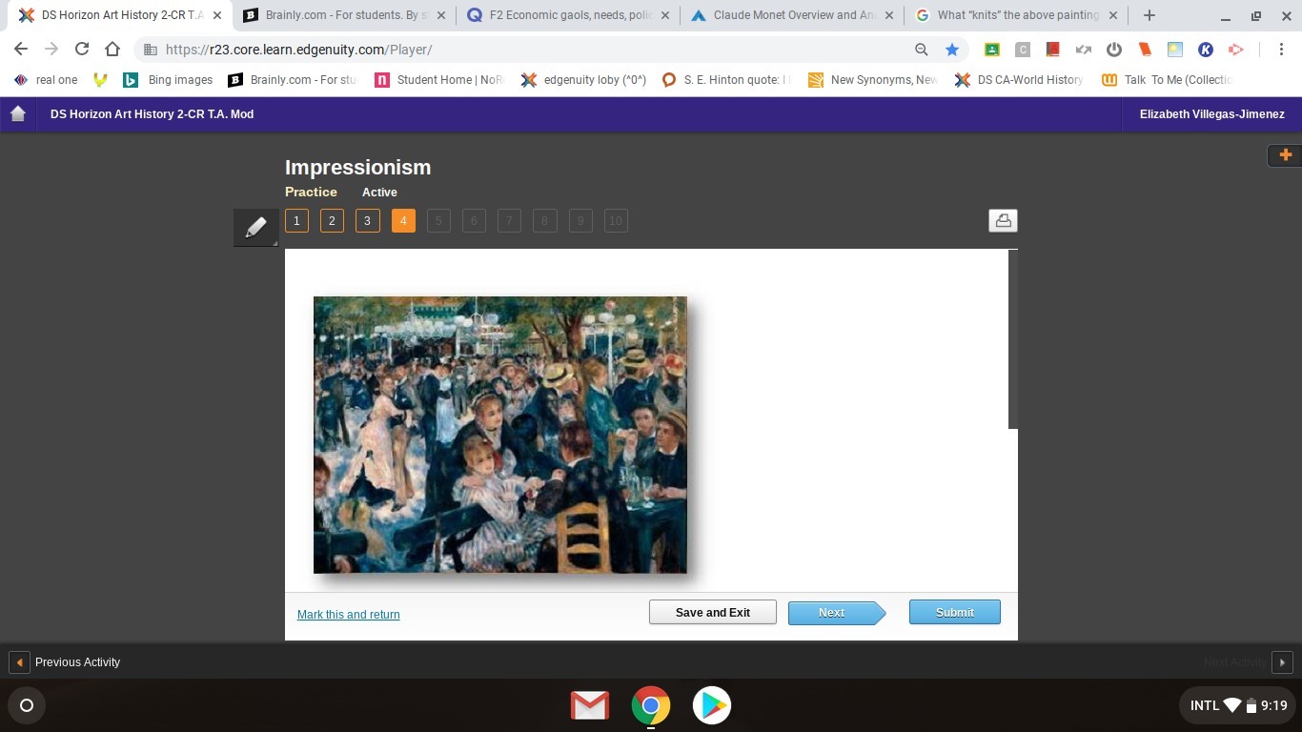Click the browser back arrow
The image size is (1302, 732).
(21, 50)
